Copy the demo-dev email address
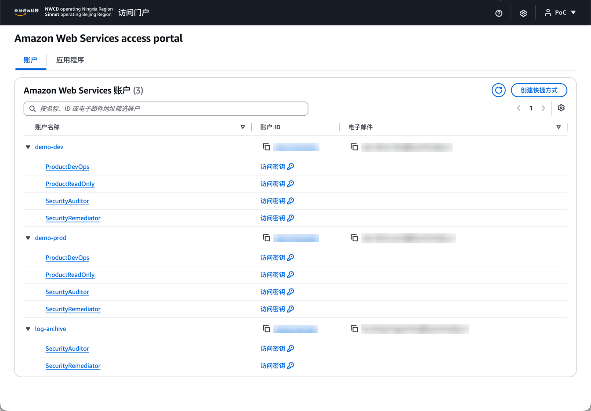591x411 pixels. click(354, 147)
